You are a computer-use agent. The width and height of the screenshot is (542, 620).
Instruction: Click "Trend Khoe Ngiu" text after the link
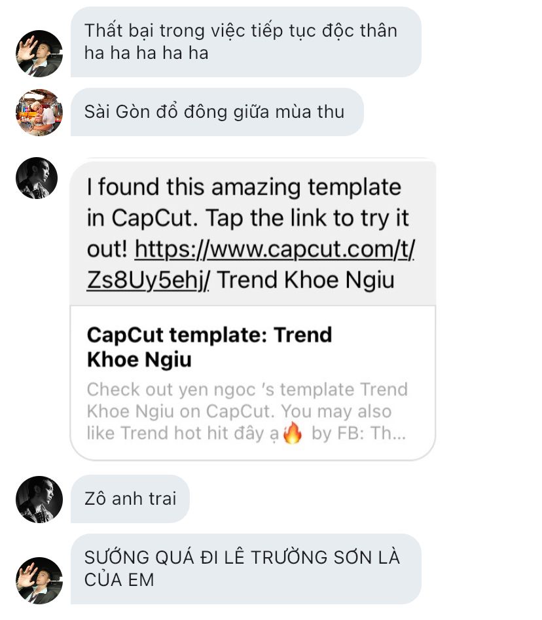pos(306,280)
